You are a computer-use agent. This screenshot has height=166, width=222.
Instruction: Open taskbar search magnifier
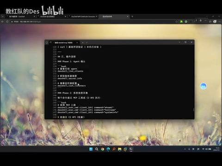(x=97, y=149)
